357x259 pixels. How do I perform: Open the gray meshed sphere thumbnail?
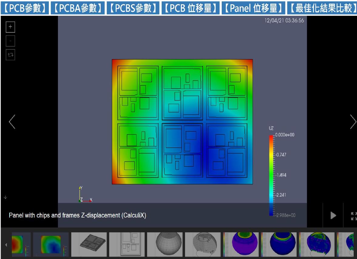(x=165, y=244)
